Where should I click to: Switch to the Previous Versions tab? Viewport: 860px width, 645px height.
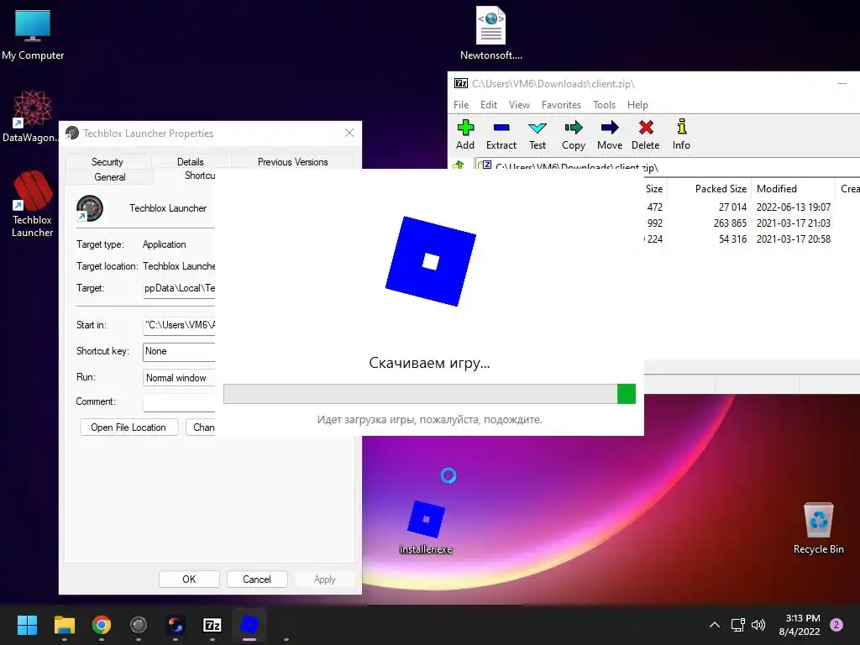292,162
